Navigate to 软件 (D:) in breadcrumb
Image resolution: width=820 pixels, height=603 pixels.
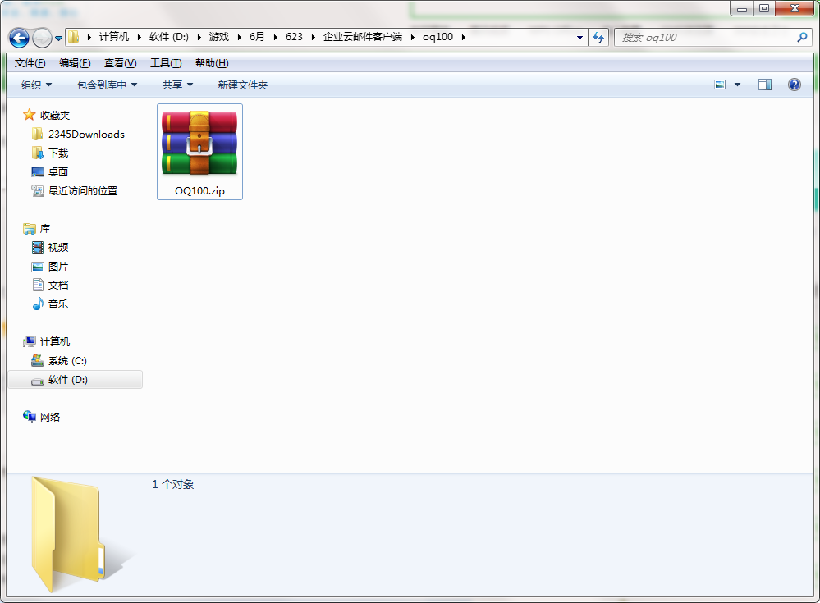pos(168,37)
